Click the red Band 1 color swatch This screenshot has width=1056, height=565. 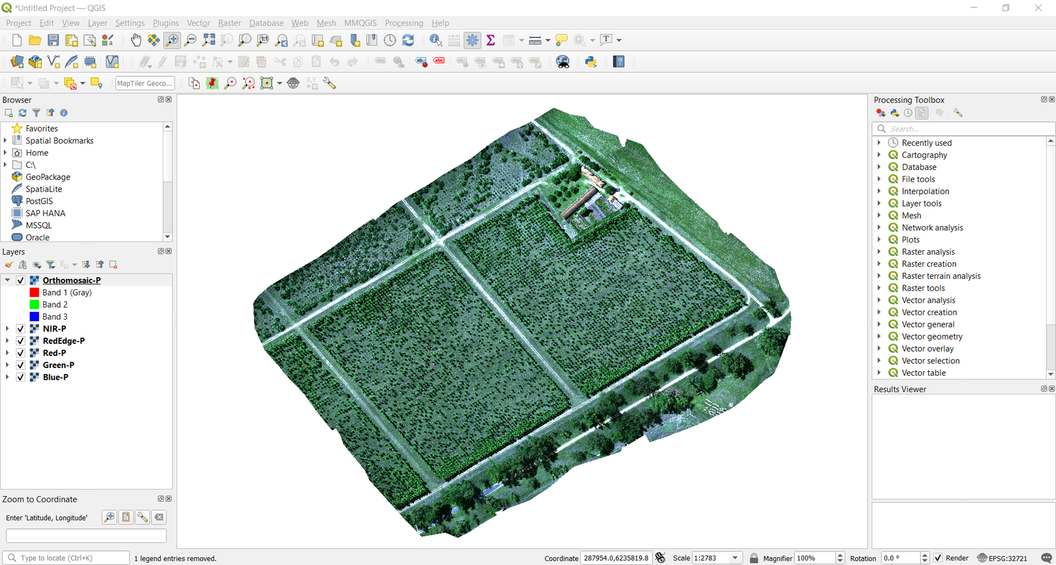click(34, 293)
